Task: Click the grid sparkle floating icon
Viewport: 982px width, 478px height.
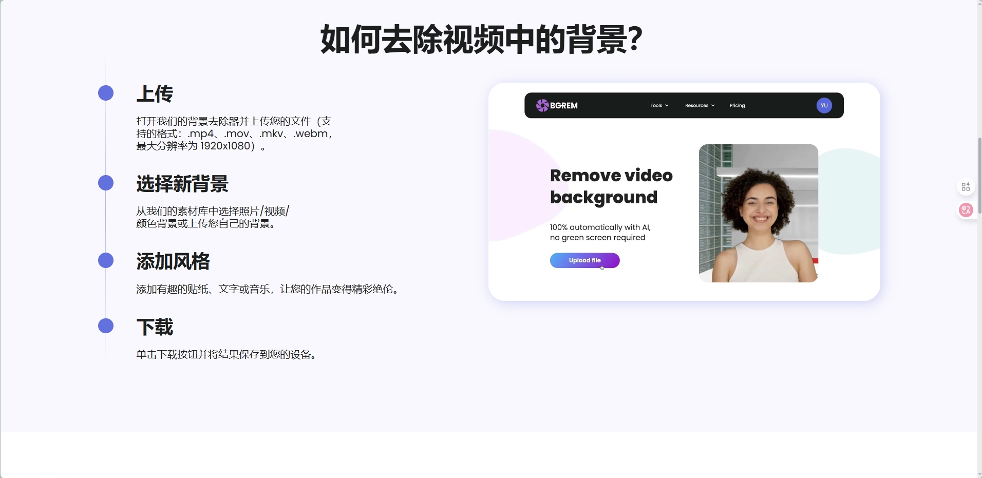Action: coord(966,187)
